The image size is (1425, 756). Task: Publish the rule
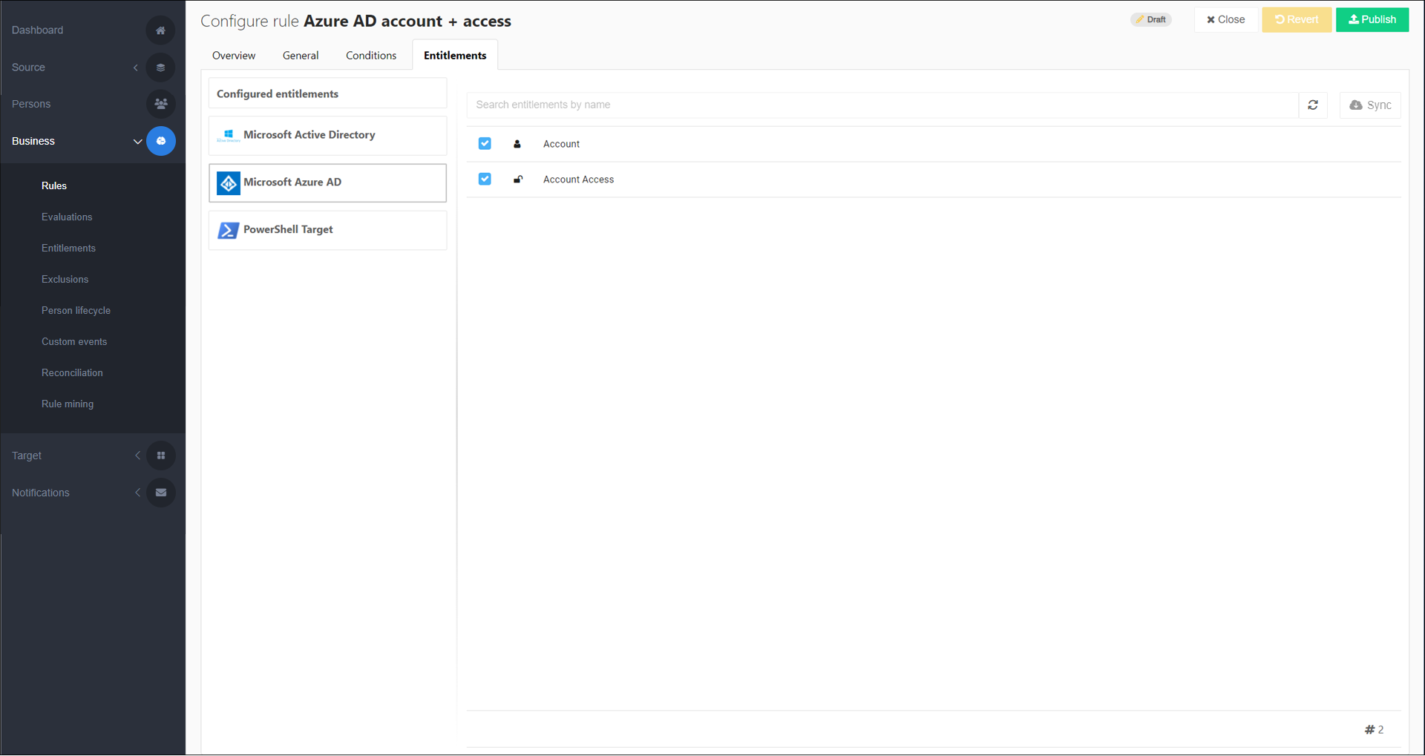pos(1372,19)
